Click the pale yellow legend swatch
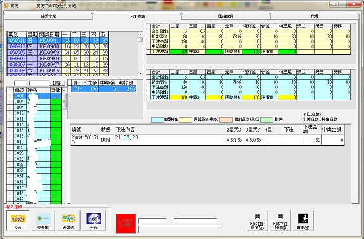 [x=185, y=119]
